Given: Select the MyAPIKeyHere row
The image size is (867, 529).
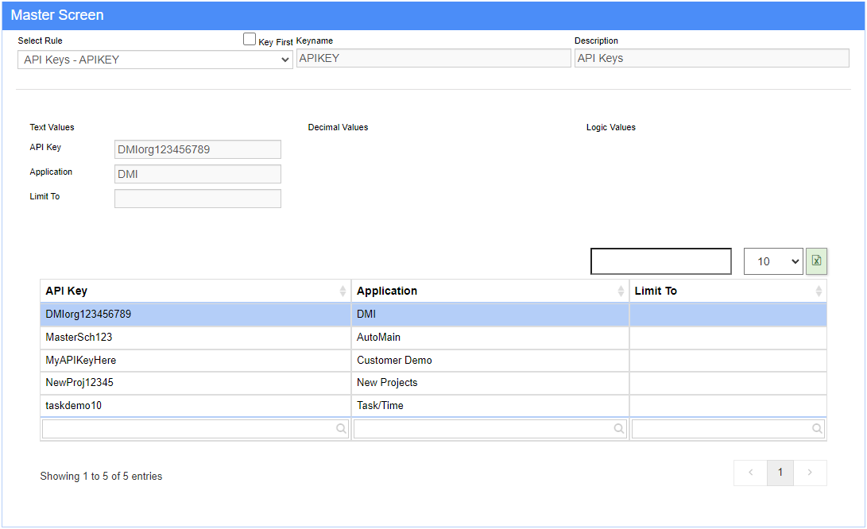Looking at the screenshot, I should pyautogui.click(x=195, y=361).
